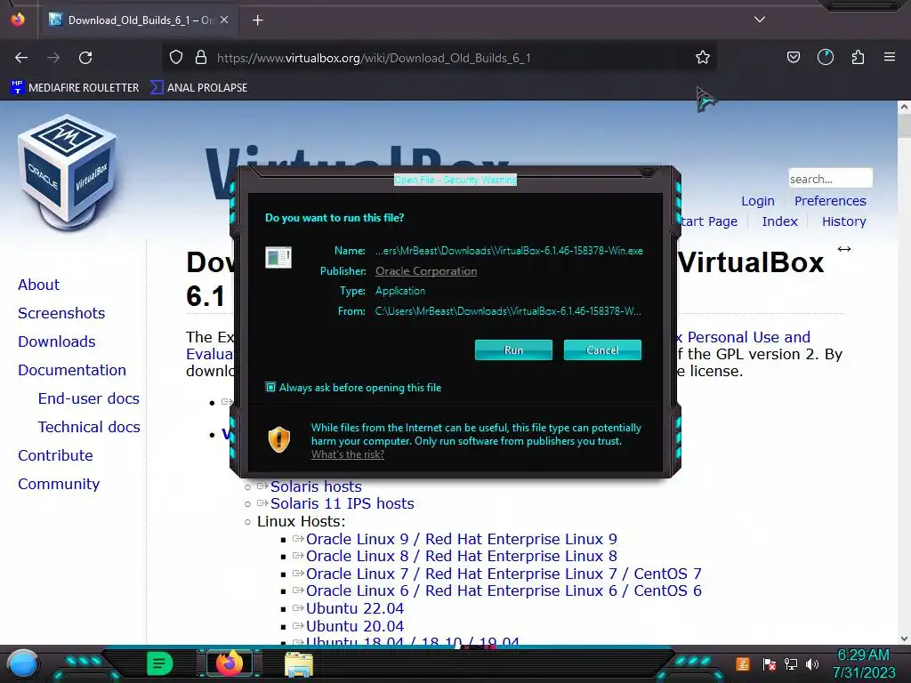Image resolution: width=911 pixels, height=683 pixels.
Task: Open the Screenshots sidebar link
Action: tap(61, 313)
